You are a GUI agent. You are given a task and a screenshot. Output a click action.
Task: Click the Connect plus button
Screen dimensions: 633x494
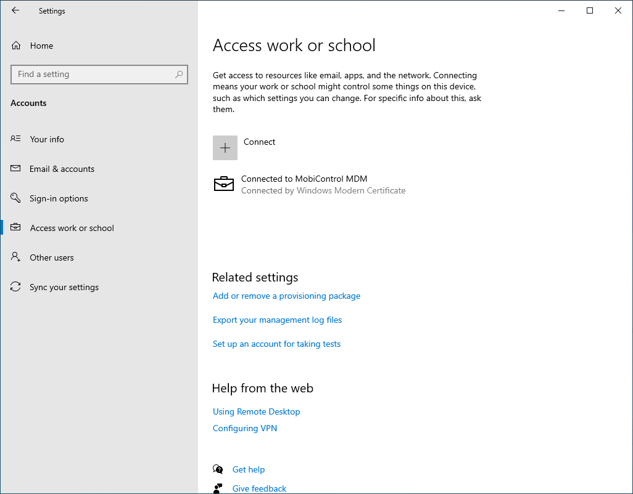[x=225, y=148]
